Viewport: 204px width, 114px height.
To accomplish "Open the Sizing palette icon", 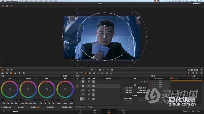I will coord(103,73).
